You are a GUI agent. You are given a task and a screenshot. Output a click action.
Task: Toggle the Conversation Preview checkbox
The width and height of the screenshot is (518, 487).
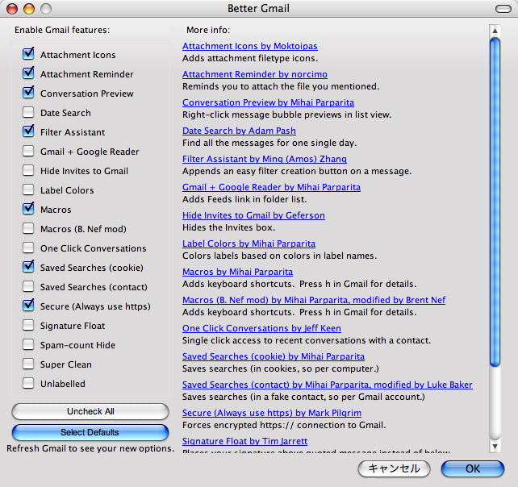click(28, 93)
